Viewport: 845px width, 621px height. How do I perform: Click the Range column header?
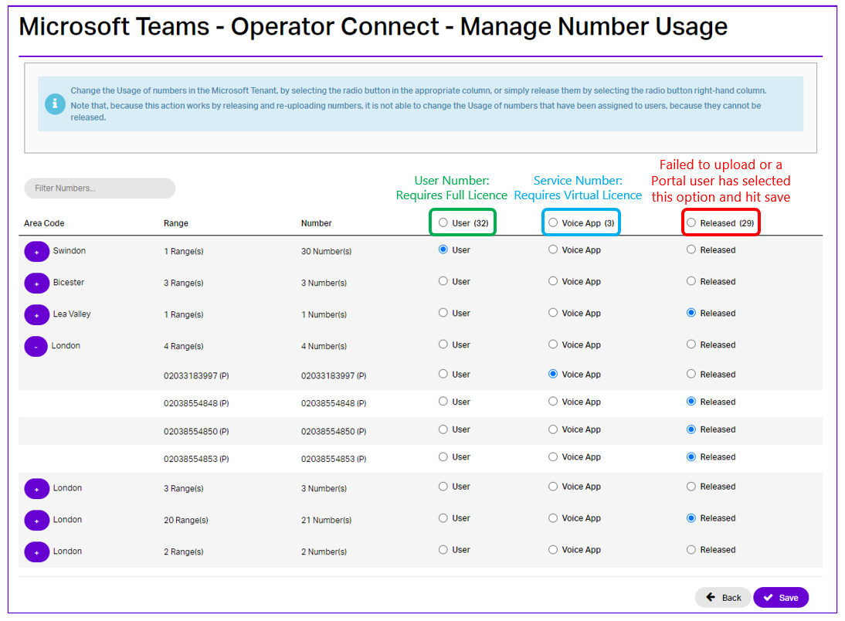click(x=176, y=223)
